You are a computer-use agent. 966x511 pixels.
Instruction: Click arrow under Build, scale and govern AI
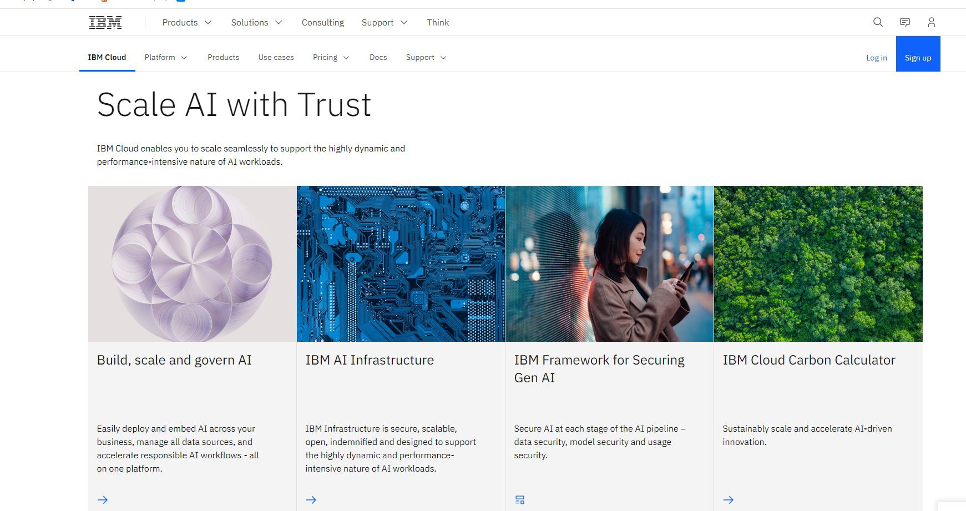103,500
